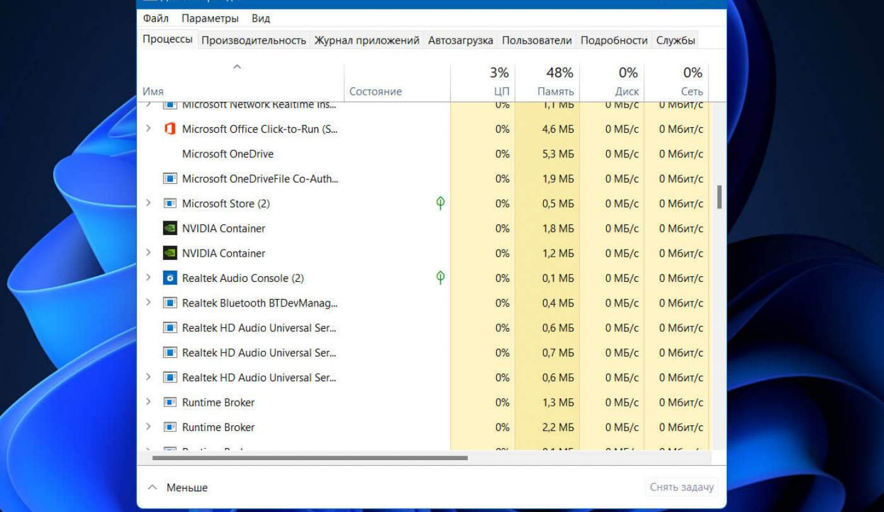Click the 3% total CPU usage figure
This screenshot has height=512, width=884.
pyautogui.click(x=499, y=73)
